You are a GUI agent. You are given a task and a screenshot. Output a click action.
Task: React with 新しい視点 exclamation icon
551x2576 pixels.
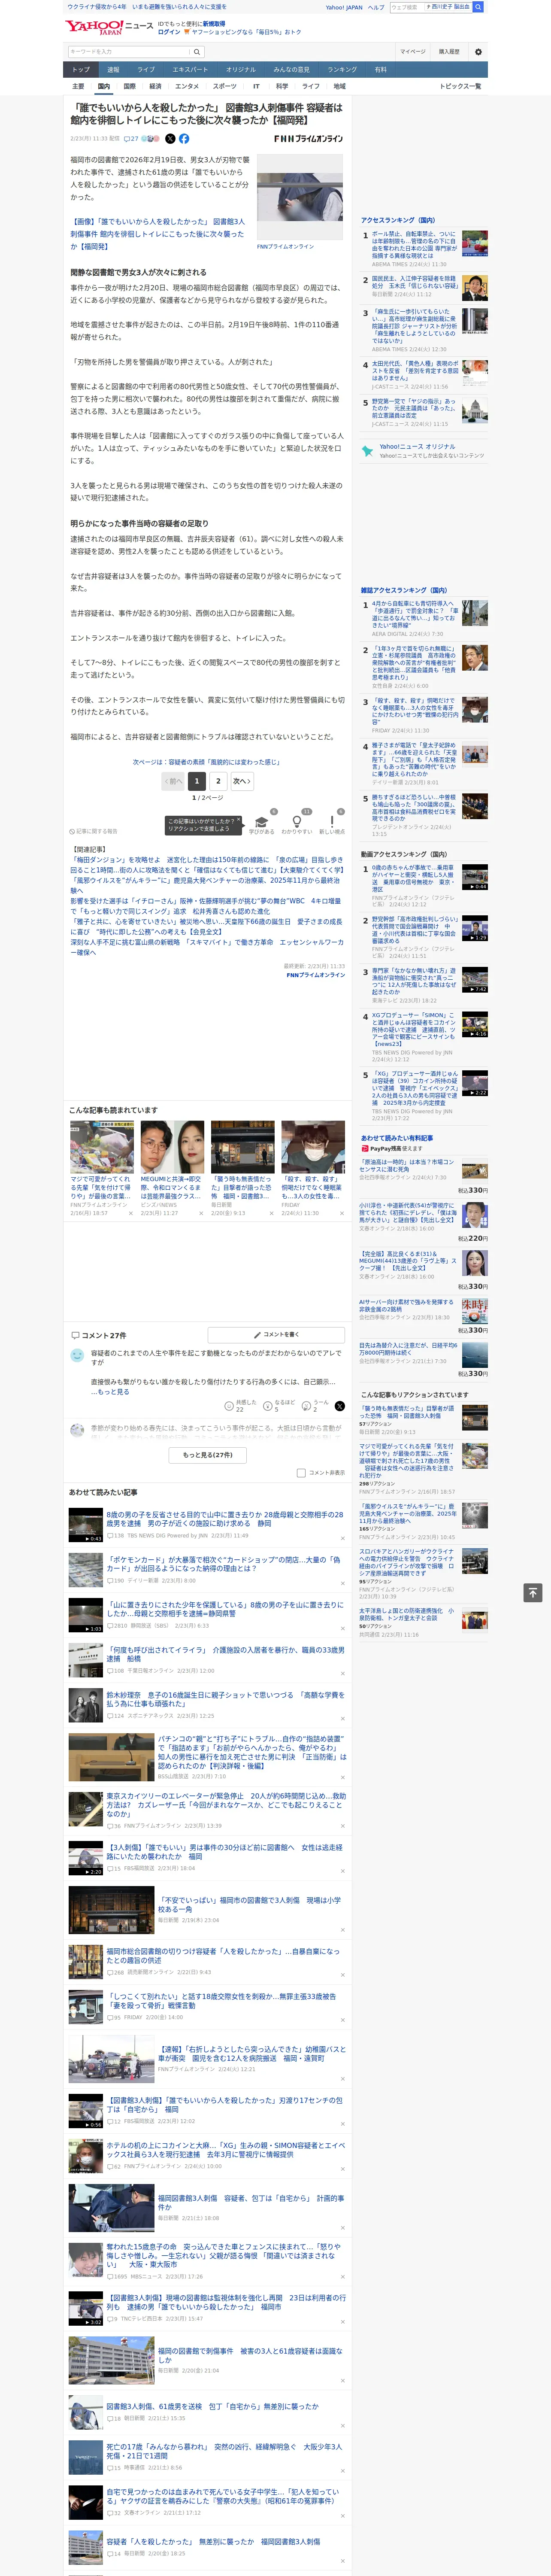(x=332, y=822)
